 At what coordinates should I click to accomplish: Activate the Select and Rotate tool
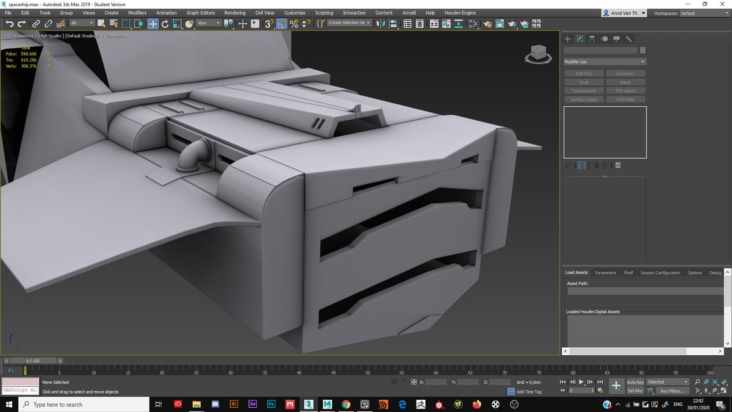click(165, 24)
